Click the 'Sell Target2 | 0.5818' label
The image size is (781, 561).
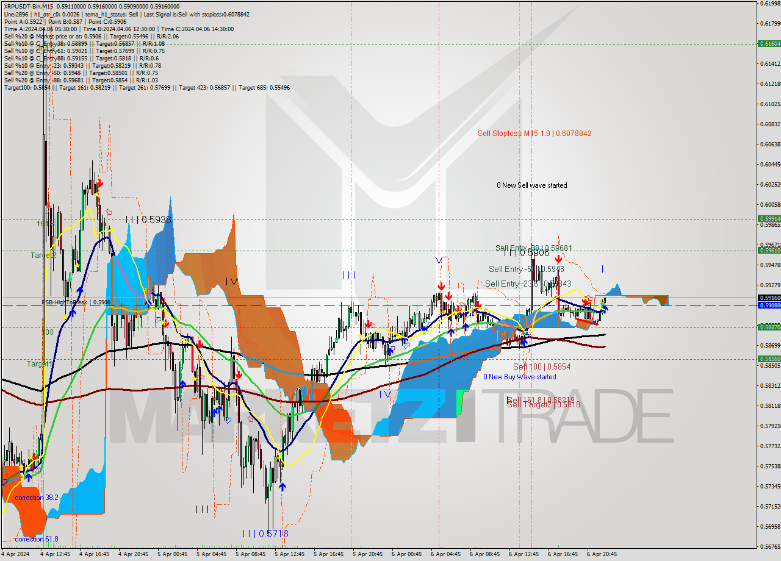[x=543, y=404]
